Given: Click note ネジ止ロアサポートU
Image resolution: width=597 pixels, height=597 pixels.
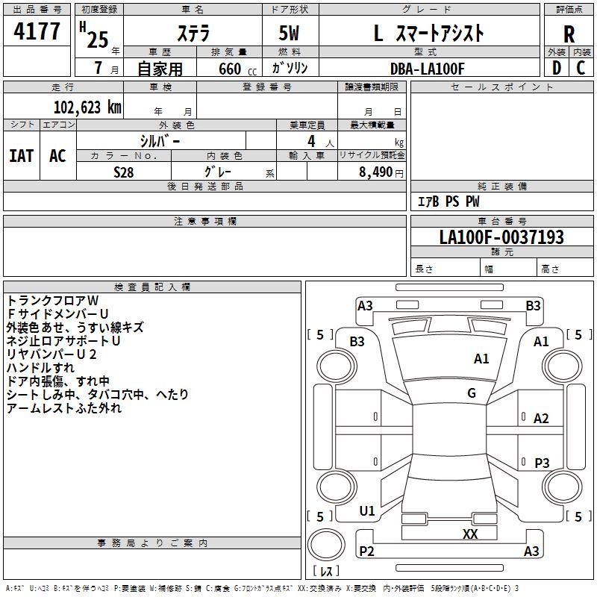Looking at the screenshot, I should tap(63, 341).
